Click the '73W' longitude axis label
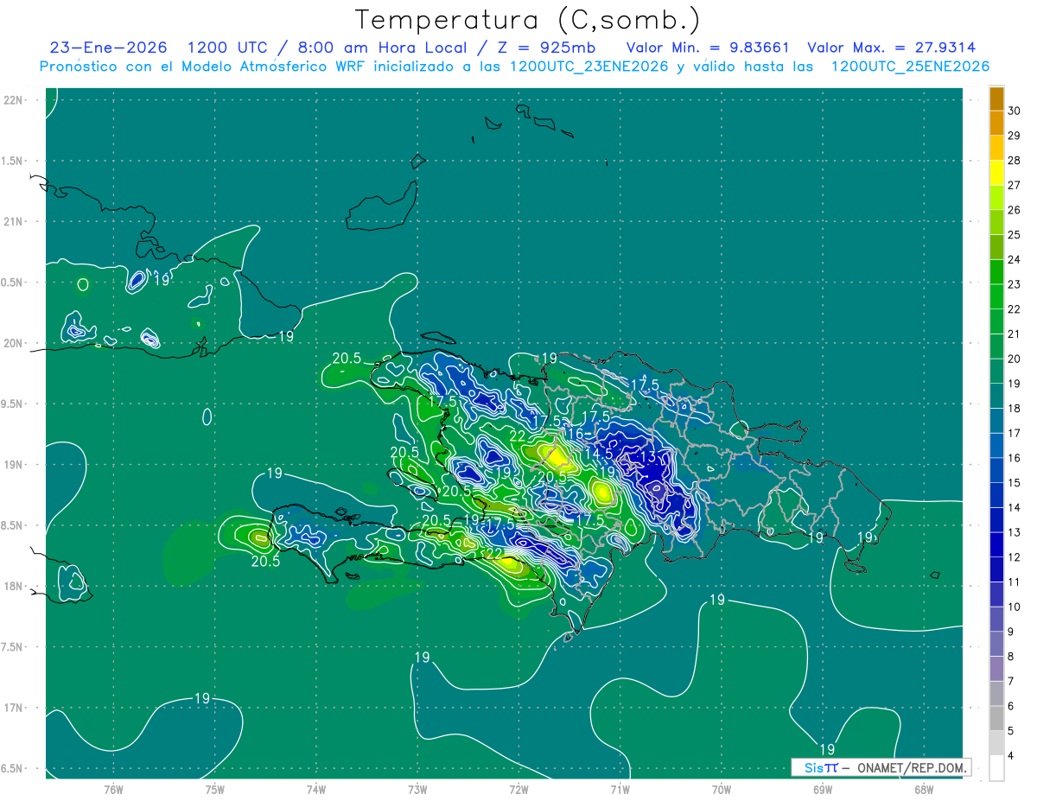Viewport: 1037px width, 801px height. coord(417,790)
